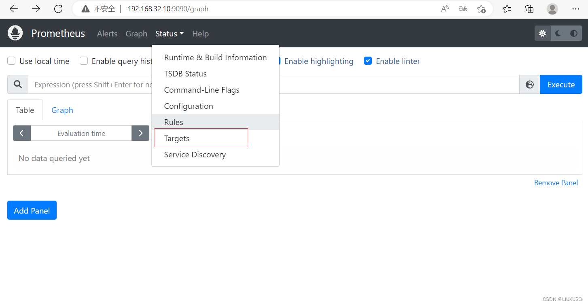Click the Prometheus brand title

point(58,33)
